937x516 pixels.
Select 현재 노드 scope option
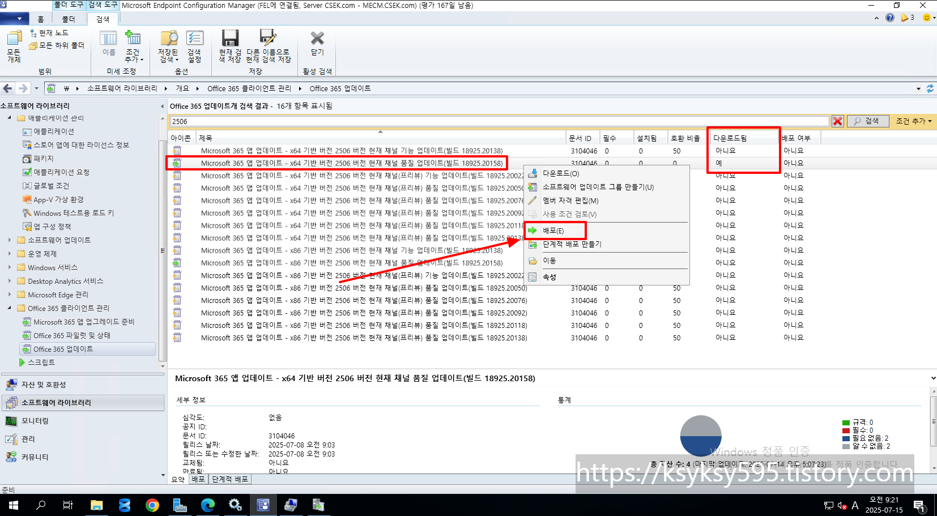click(49, 33)
